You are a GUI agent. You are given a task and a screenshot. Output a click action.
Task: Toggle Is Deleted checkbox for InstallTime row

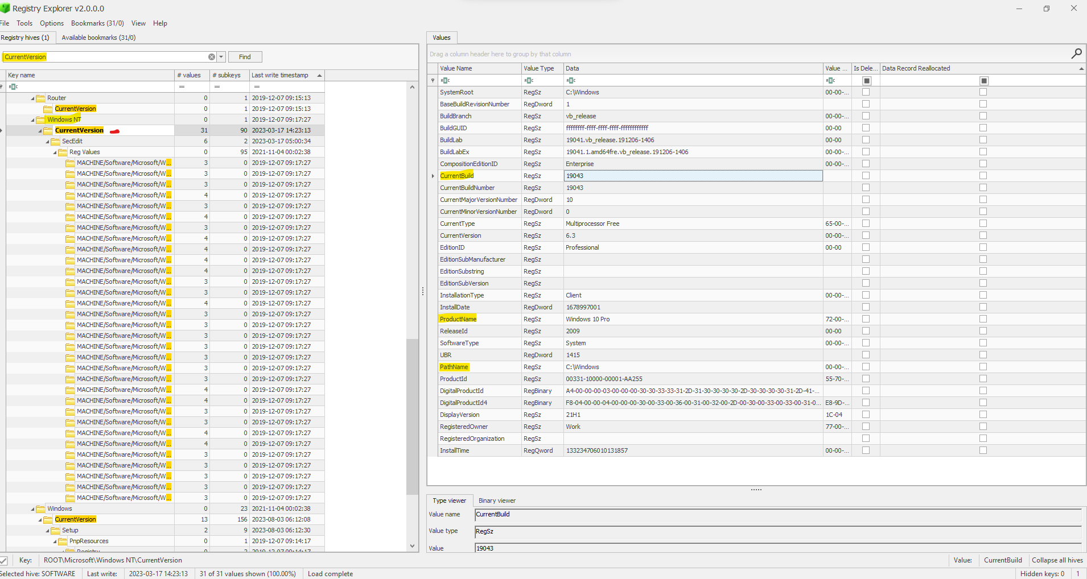pyautogui.click(x=866, y=450)
